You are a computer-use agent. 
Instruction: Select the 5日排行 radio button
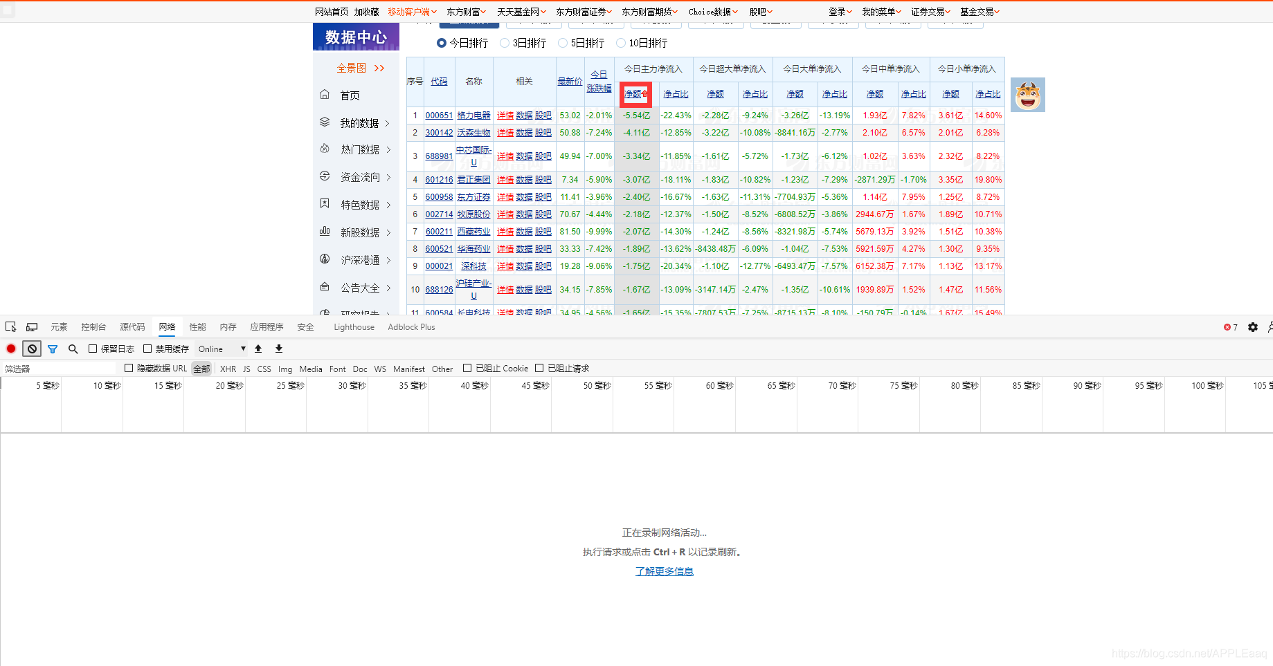(x=563, y=43)
